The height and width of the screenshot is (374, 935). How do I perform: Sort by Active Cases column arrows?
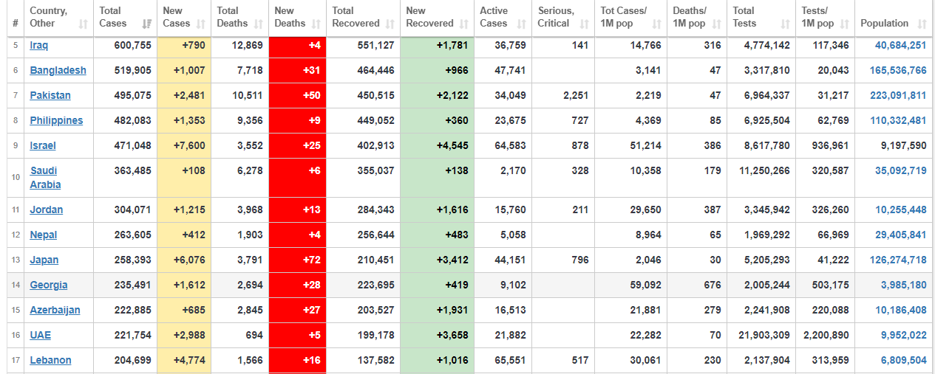521,24
